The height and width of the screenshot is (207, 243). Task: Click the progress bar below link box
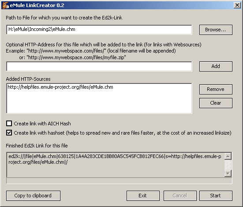(x=119, y=181)
